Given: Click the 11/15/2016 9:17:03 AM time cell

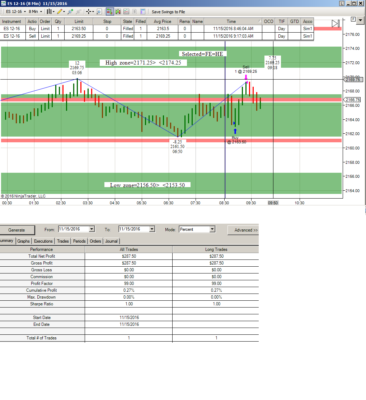Looking at the screenshot, I should coord(233,36).
